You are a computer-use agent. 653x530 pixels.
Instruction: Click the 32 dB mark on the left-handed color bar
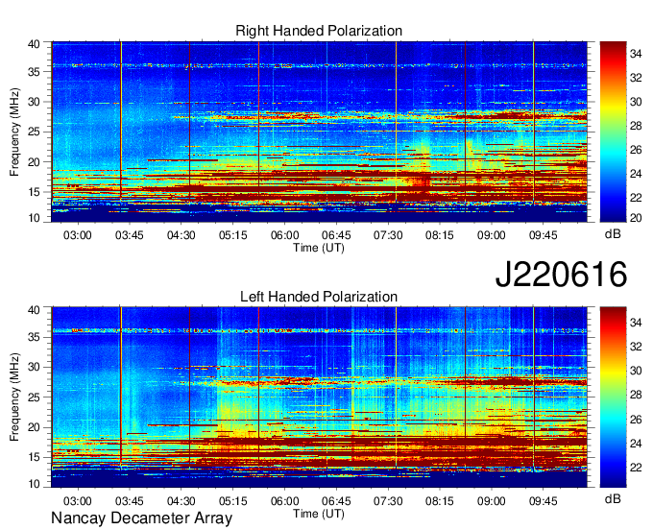[636, 347]
